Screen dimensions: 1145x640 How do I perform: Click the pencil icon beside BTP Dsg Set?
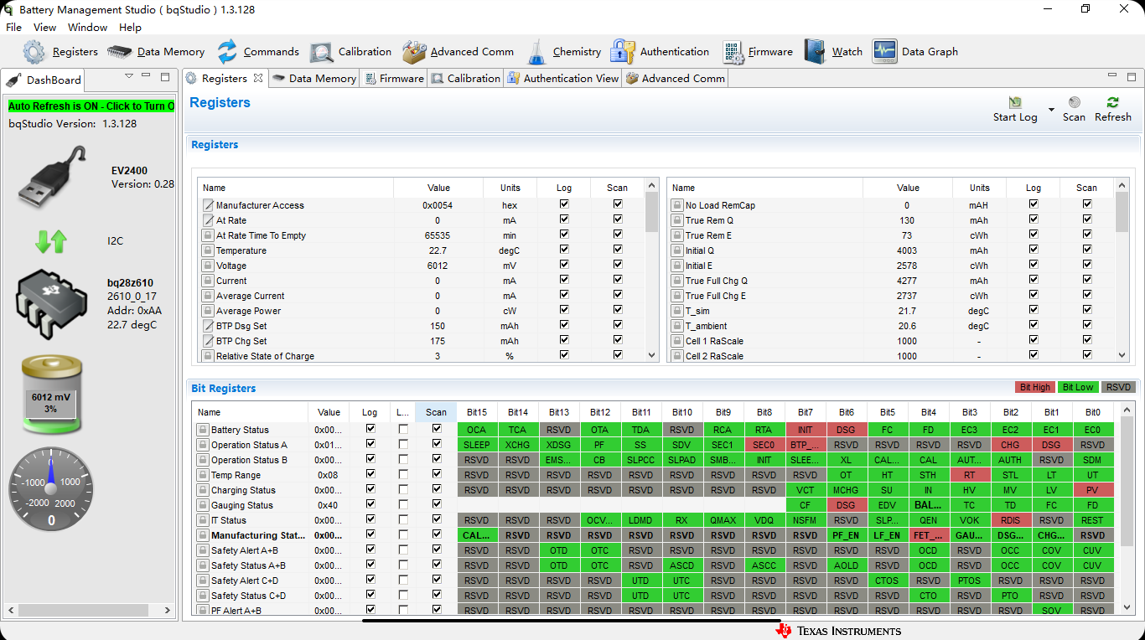208,326
